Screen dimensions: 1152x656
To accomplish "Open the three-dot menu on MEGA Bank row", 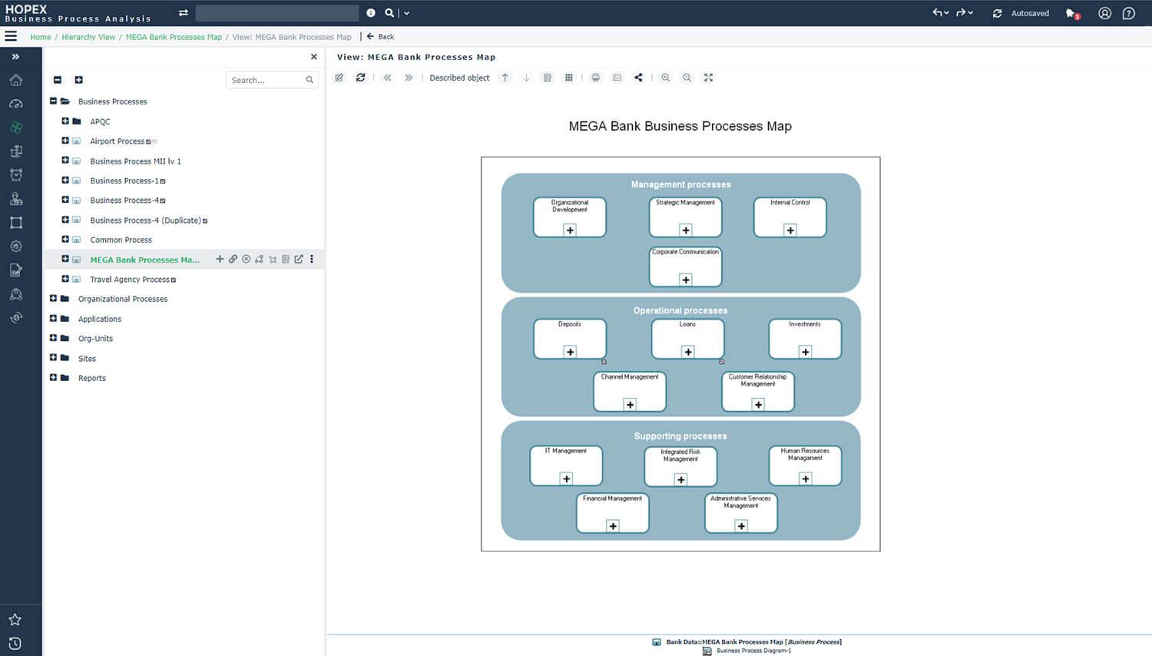I will tap(312, 260).
